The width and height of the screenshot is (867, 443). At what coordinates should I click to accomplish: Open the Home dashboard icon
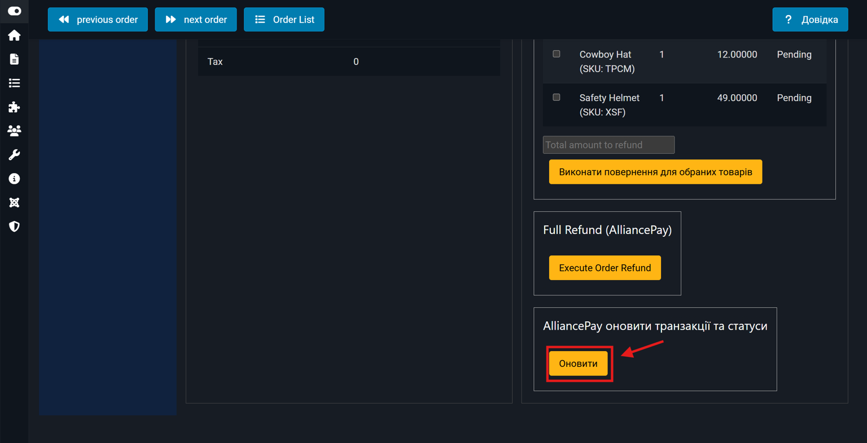pos(14,36)
